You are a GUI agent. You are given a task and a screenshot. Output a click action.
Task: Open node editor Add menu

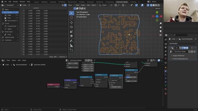point(19,60)
